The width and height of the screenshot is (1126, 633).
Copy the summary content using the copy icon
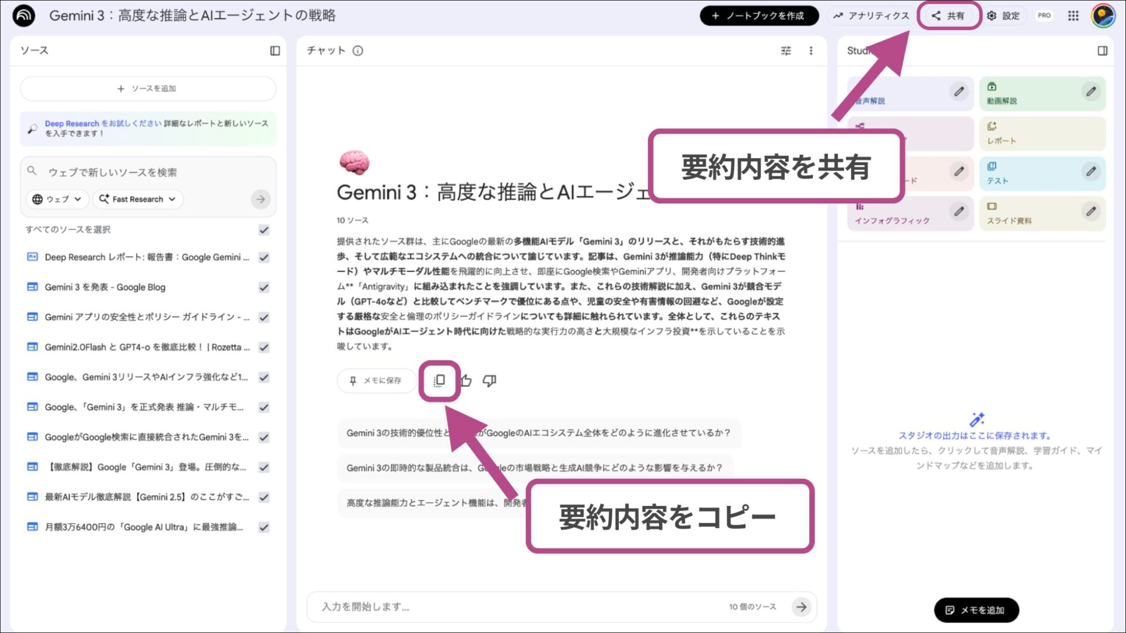point(439,380)
